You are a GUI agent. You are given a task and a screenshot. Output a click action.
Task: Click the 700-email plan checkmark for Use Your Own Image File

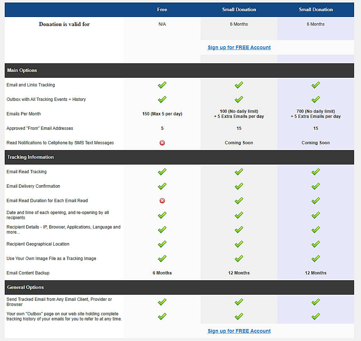click(315, 259)
